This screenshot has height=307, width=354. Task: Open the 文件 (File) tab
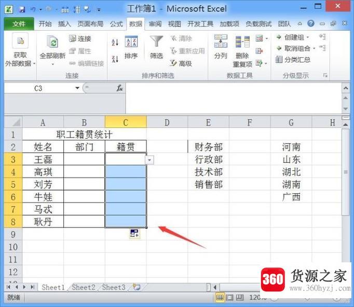19,24
